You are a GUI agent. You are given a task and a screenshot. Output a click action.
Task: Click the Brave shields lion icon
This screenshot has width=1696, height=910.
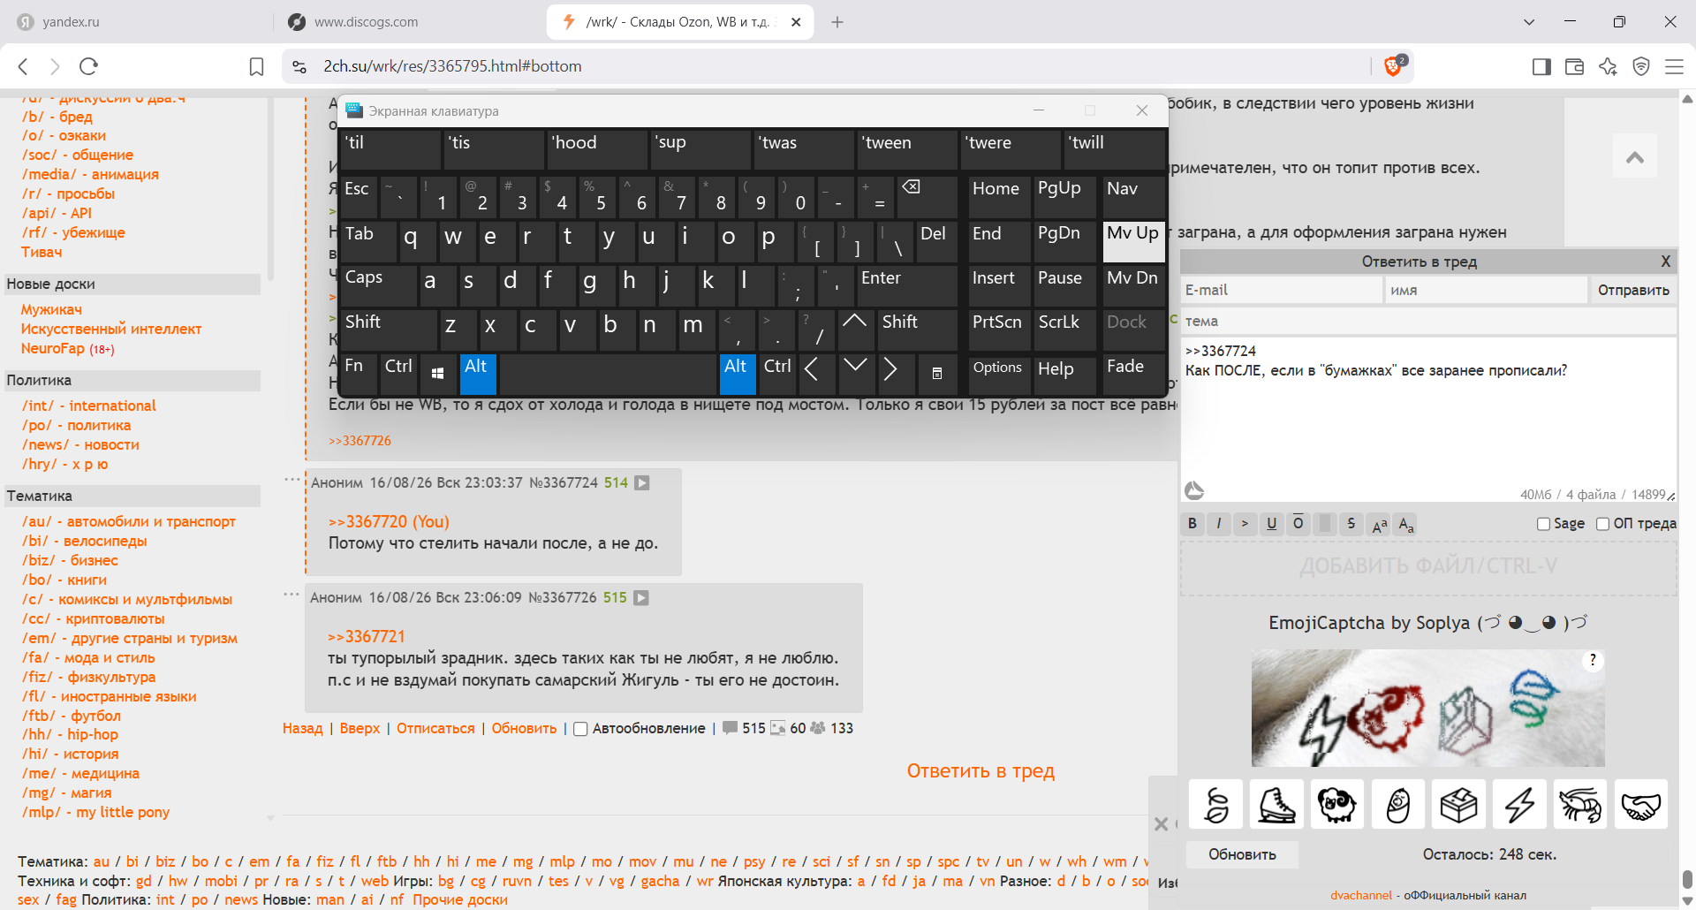click(1394, 65)
